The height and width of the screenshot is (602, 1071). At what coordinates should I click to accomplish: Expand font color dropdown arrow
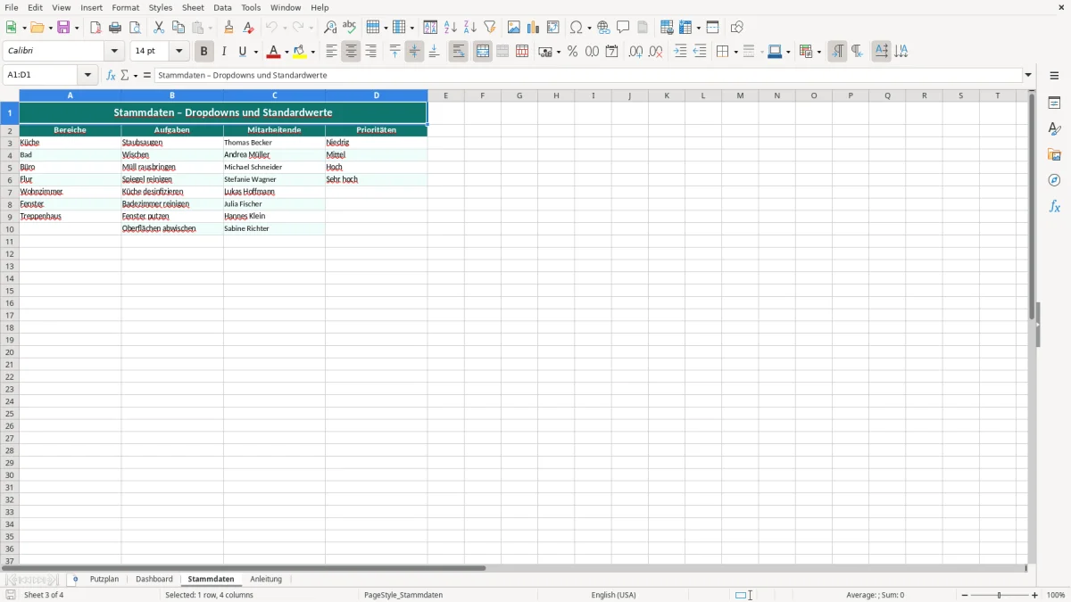pos(286,53)
